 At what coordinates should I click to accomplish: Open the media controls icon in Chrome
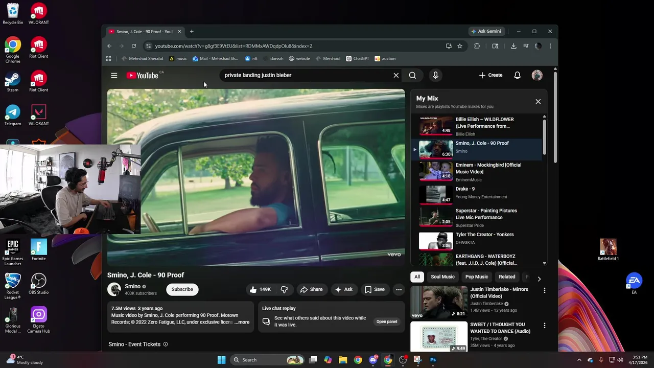(x=526, y=46)
